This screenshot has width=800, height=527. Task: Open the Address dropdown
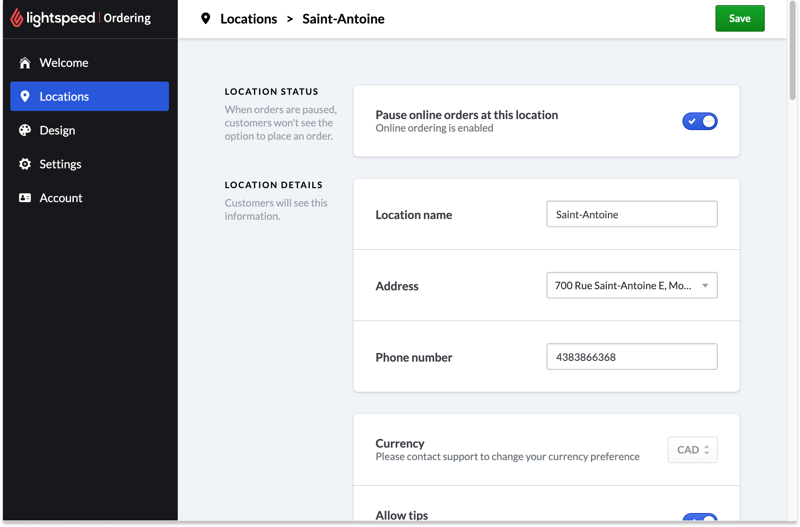632,285
